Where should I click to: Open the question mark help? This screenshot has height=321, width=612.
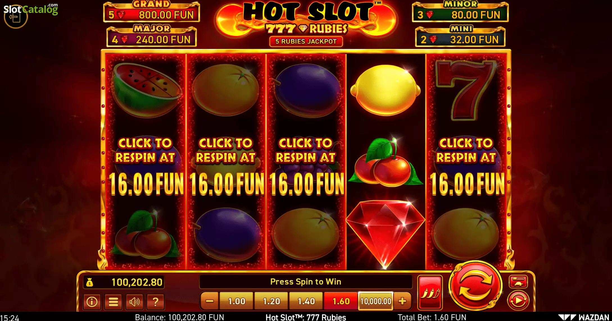click(155, 302)
